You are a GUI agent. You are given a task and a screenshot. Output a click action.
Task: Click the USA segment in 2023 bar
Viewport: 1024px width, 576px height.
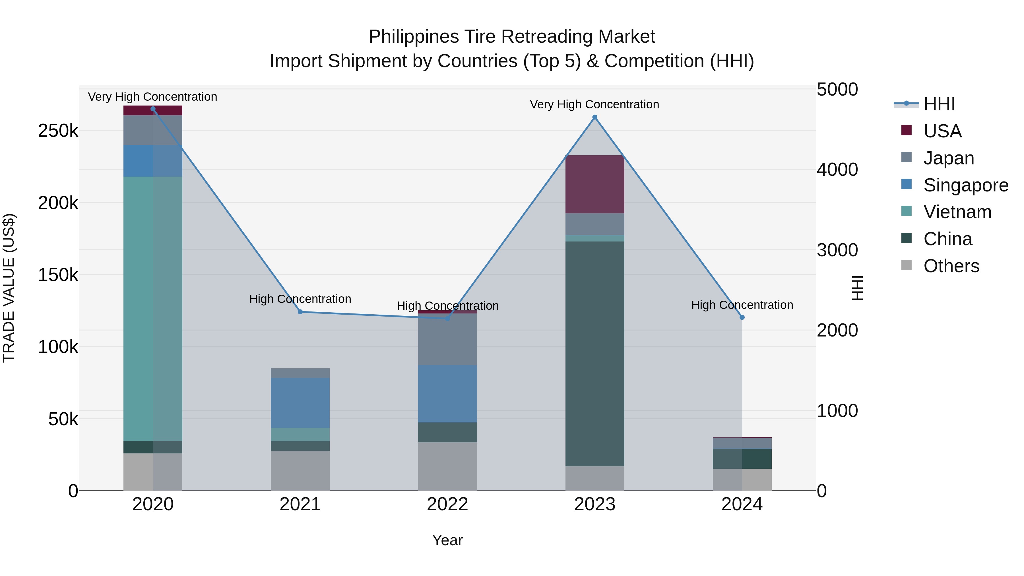pos(595,184)
